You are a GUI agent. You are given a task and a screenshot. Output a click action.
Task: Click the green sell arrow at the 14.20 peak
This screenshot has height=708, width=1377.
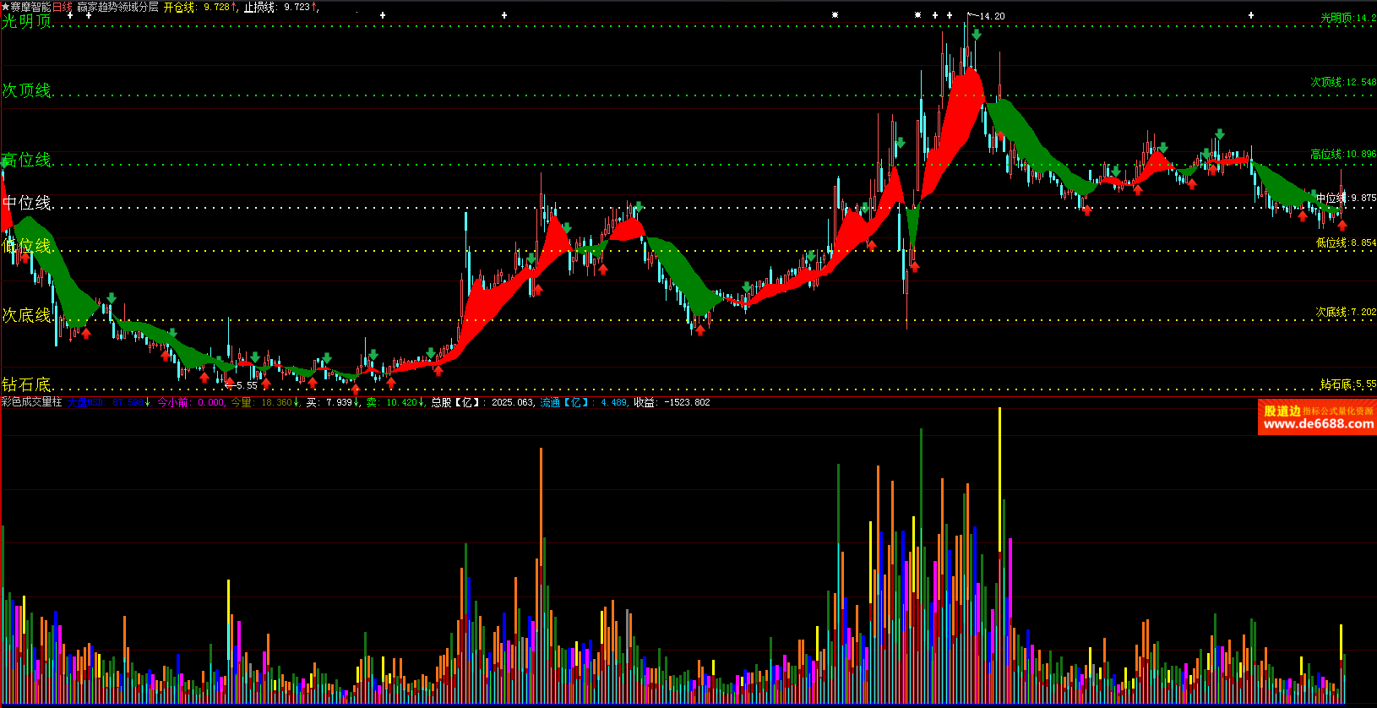tap(977, 35)
